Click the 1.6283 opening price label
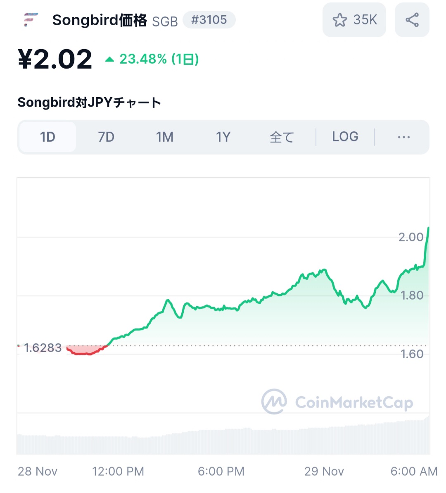446x493 pixels. point(43,348)
